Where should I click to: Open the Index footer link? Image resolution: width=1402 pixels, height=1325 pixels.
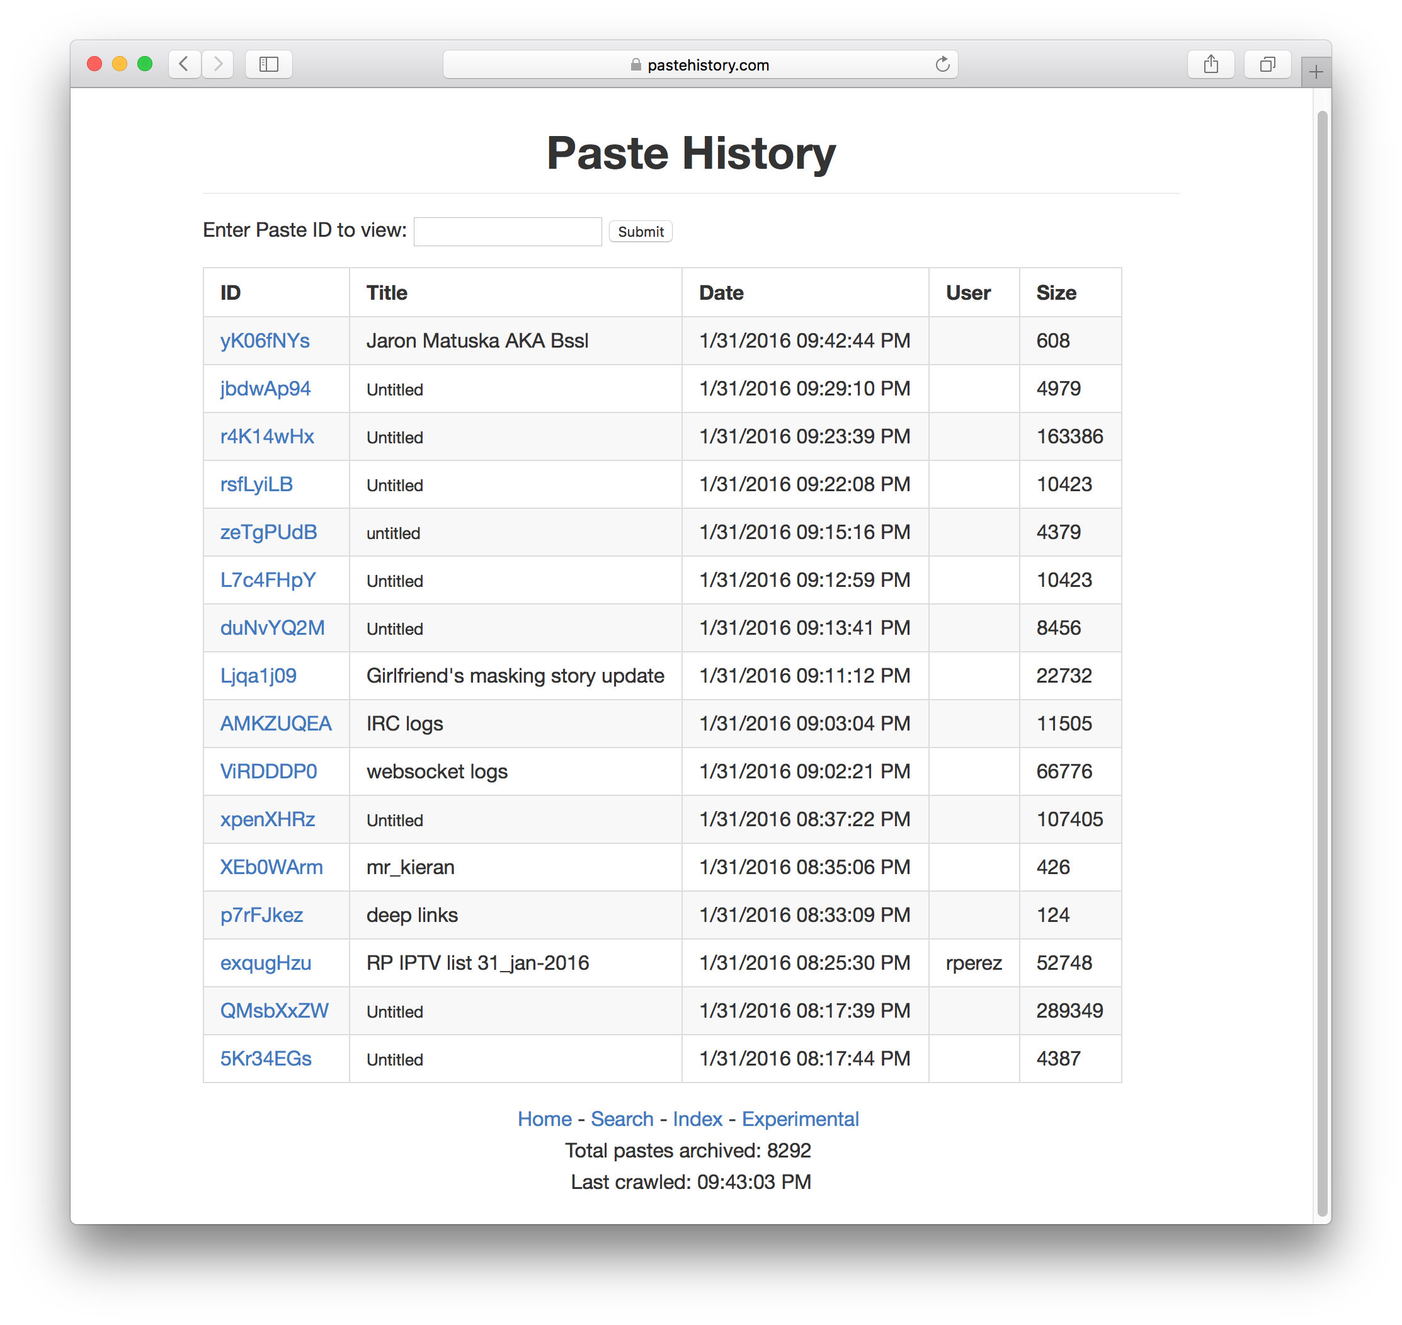tap(697, 1120)
